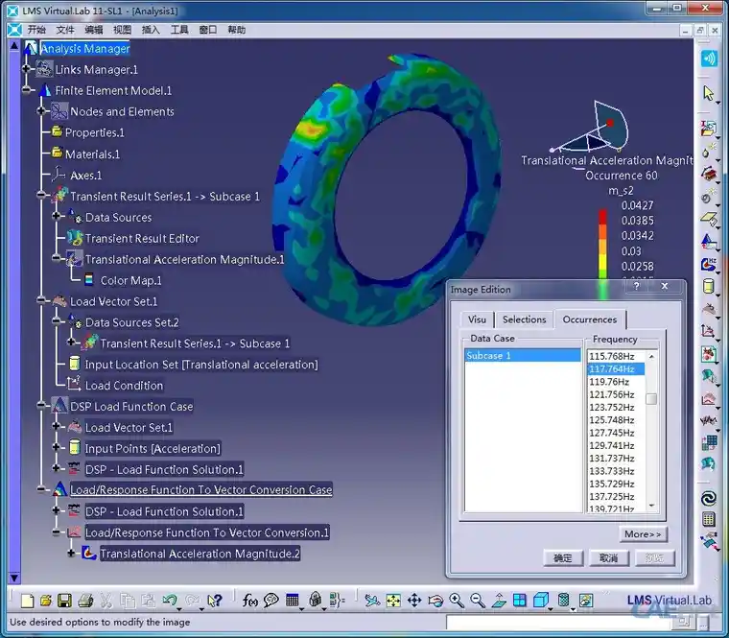Click the Color Map.1 tree item

tap(131, 280)
